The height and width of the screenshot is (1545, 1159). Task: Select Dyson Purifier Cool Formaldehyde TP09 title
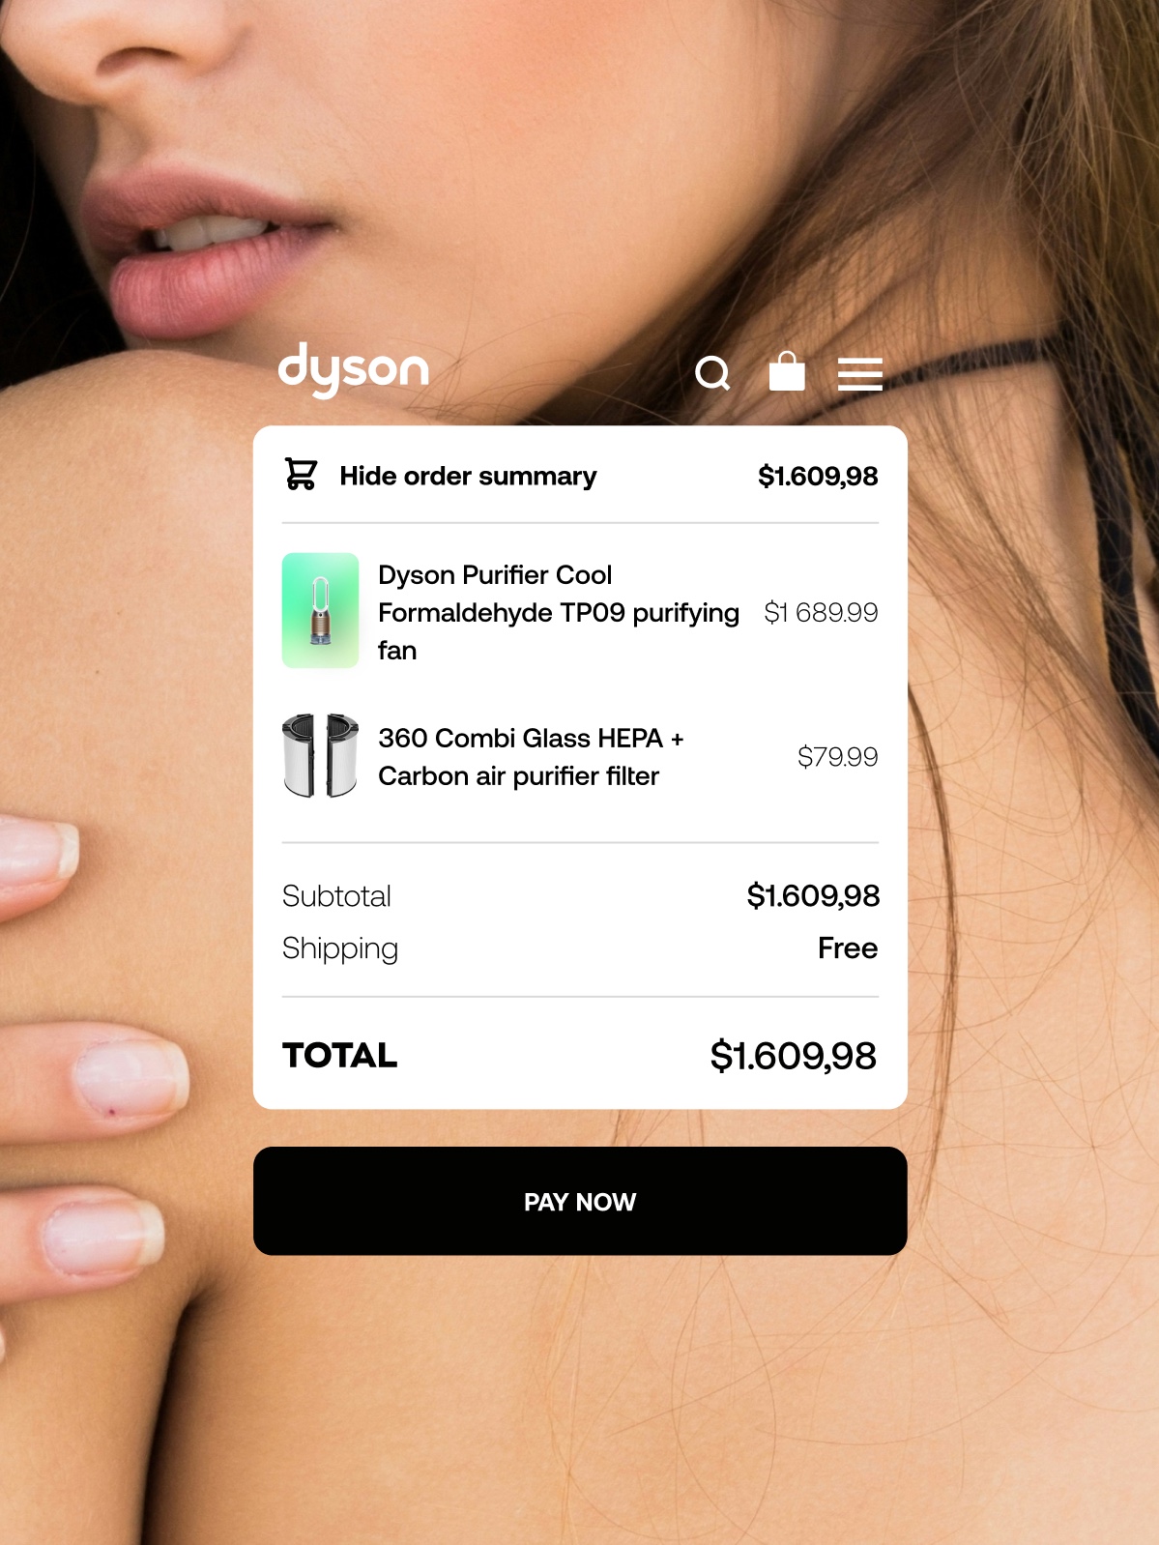[559, 612]
